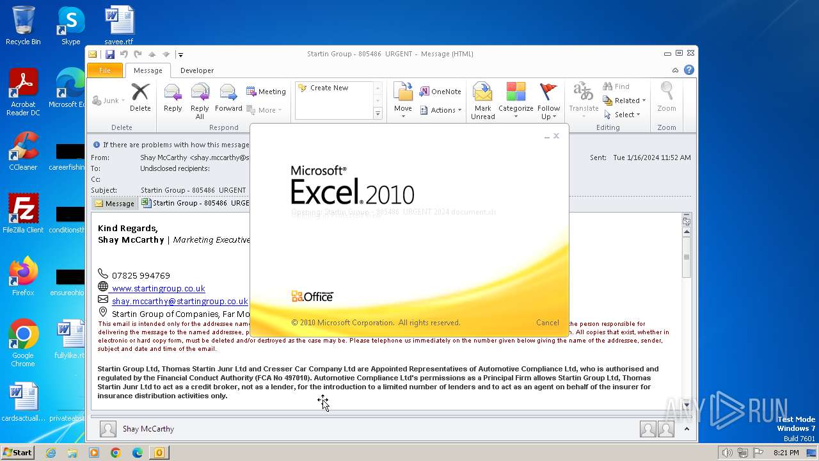Click Outlook taskbar button
The image size is (819, 461).
159,453
